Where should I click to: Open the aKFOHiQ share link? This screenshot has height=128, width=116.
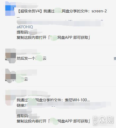coord(25,27)
